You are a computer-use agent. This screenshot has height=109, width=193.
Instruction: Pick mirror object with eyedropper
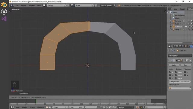tap(190, 88)
